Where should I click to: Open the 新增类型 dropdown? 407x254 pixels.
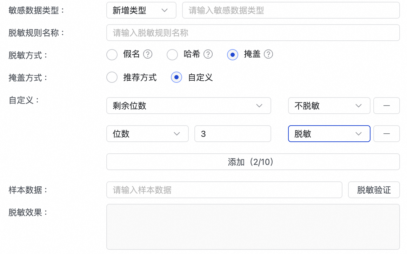(x=141, y=11)
